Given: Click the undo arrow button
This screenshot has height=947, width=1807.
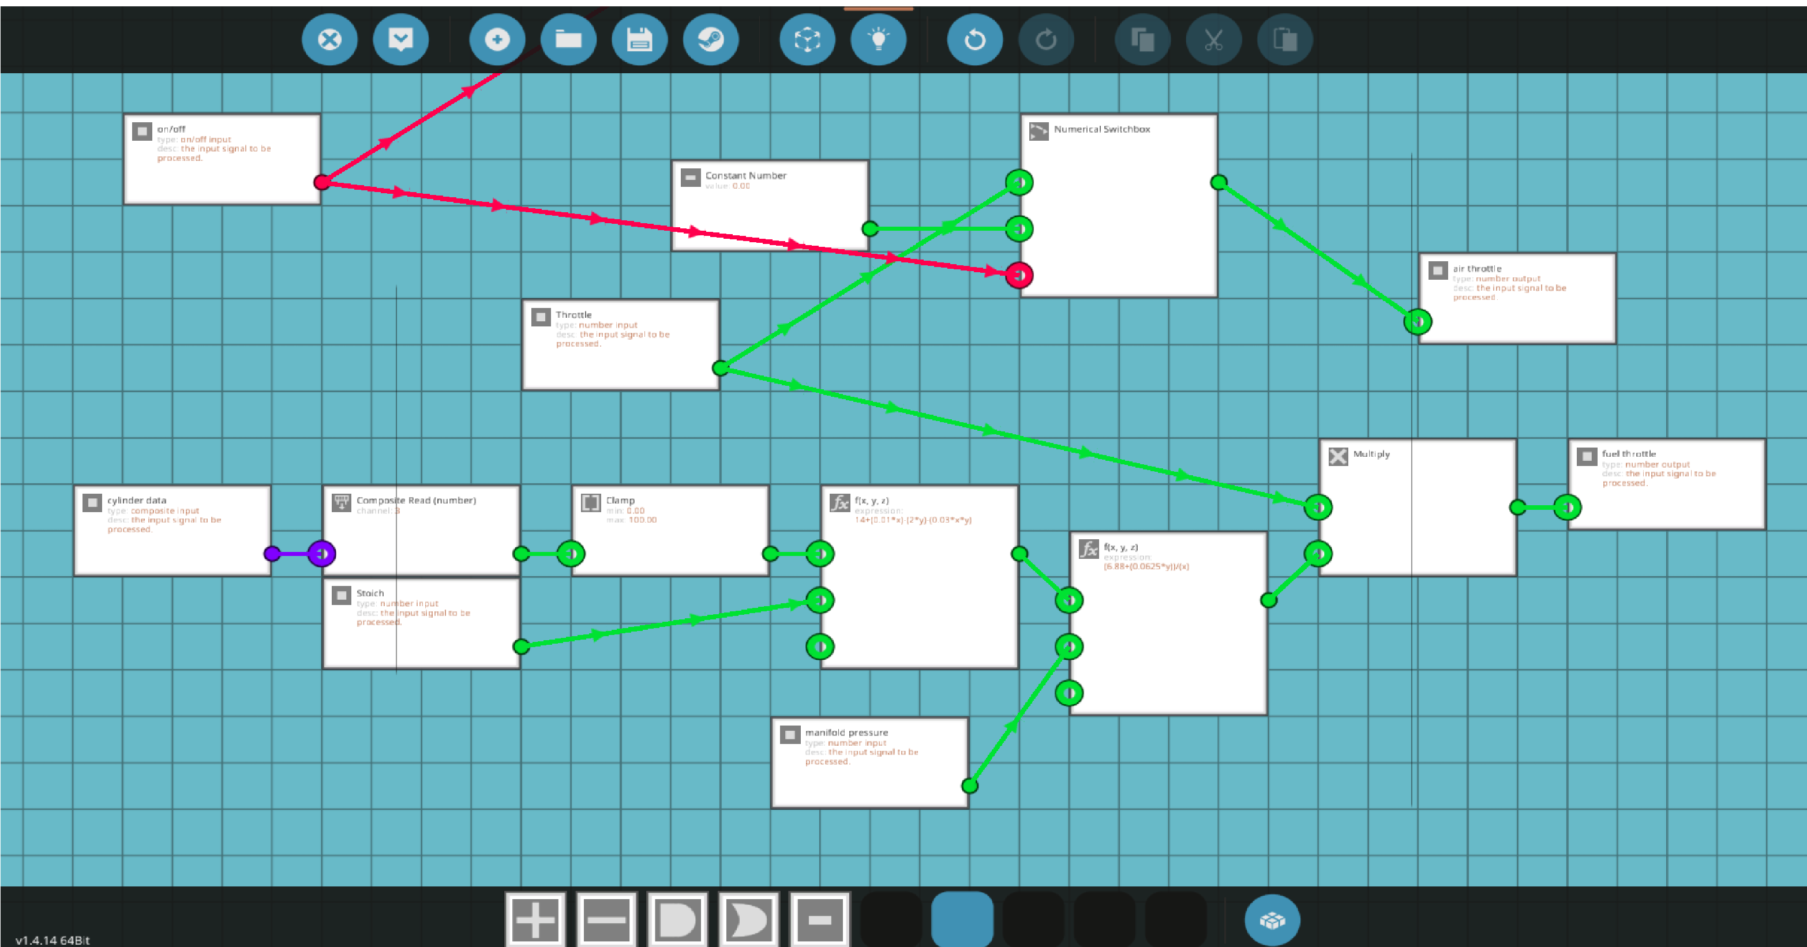Looking at the screenshot, I should point(974,39).
